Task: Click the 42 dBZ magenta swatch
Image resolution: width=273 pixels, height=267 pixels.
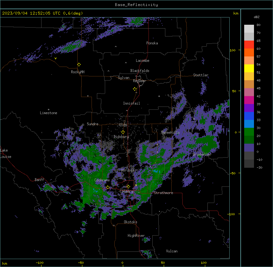Action: coord(249,100)
